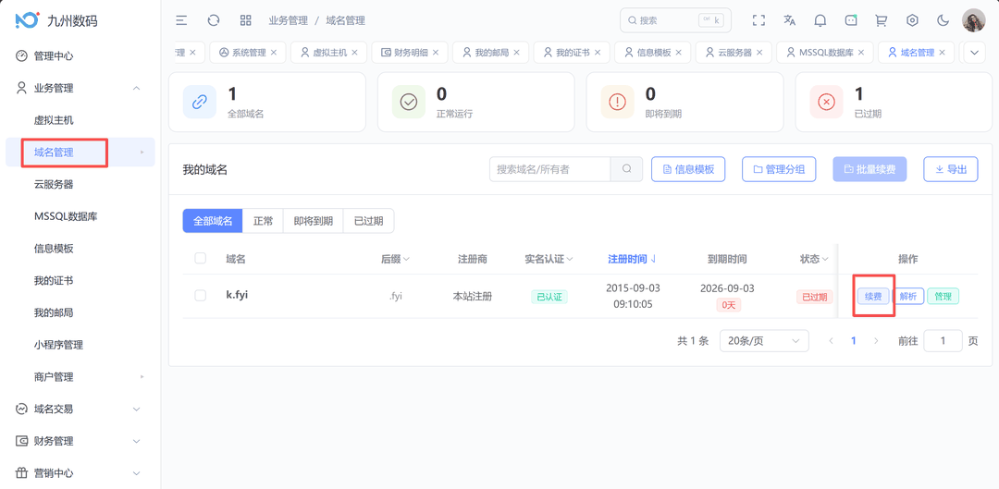Select the 即将到期 filter tab
The height and width of the screenshot is (489, 999).
tap(313, 221)
